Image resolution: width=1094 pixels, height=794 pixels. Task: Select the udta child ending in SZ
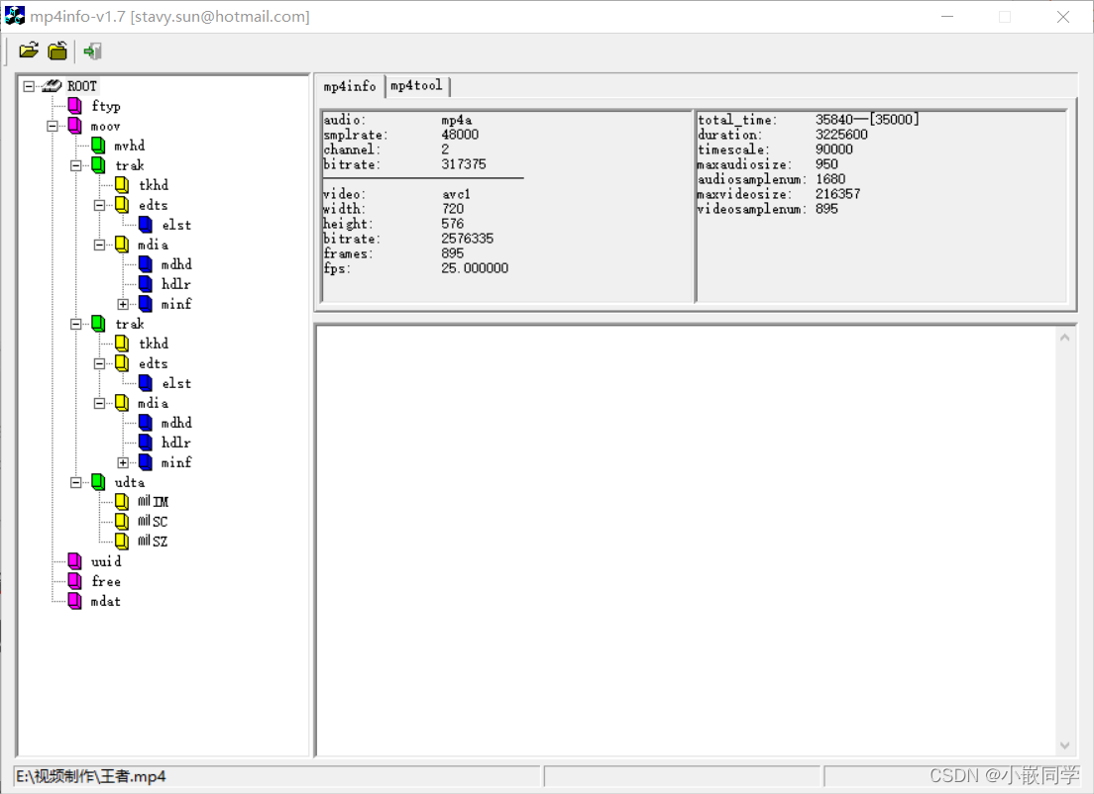[153, 541]
